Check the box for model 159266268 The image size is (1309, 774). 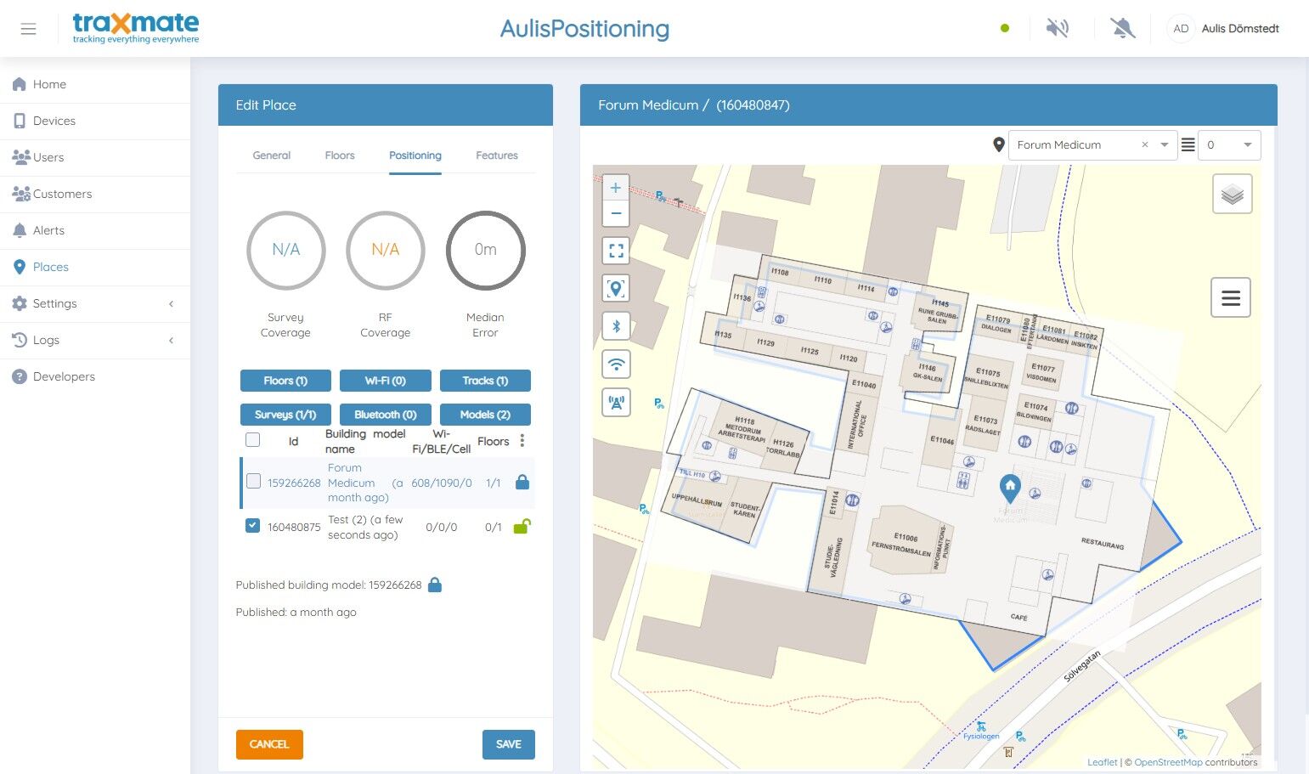click(253, 481)
